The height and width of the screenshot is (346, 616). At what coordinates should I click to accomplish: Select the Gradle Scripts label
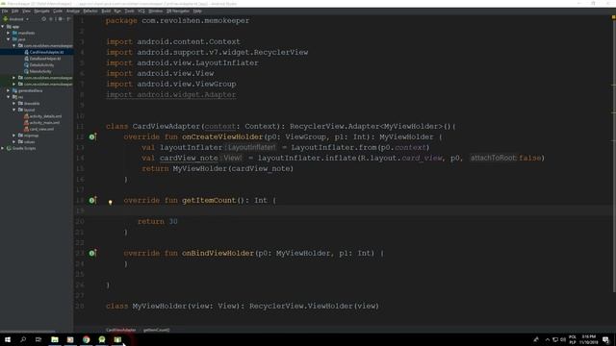click(24, 148)
